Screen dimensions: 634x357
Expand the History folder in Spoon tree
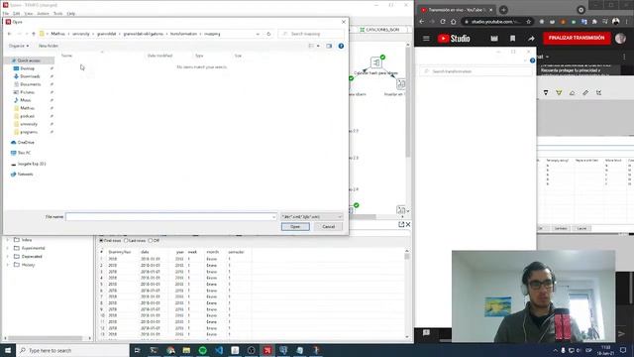pyautogui.click(x=7, y=265)
